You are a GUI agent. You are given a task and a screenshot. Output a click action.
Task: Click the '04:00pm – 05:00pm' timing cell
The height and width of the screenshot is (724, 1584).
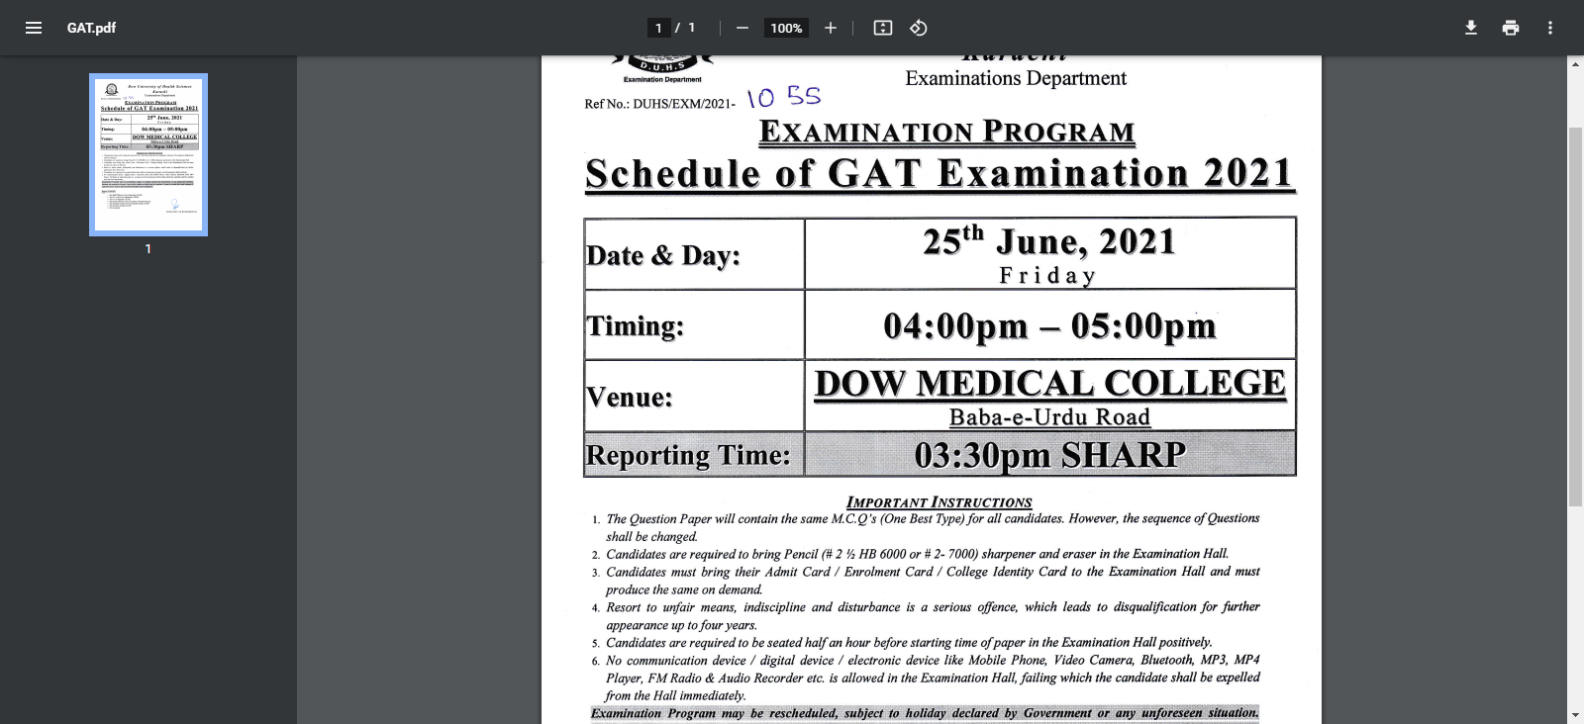[1049, 324]
